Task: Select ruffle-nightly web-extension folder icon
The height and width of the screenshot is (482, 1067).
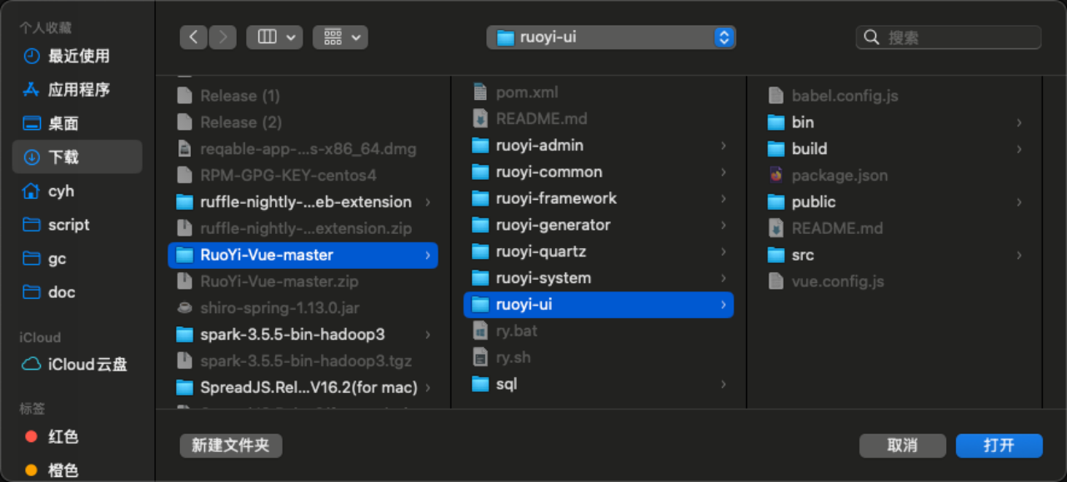Action: (x=184, y=201)
